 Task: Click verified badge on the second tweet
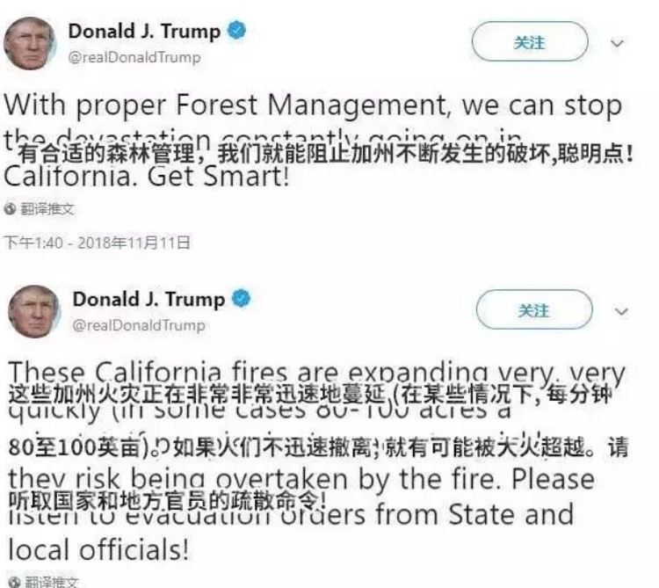point(242,299)
